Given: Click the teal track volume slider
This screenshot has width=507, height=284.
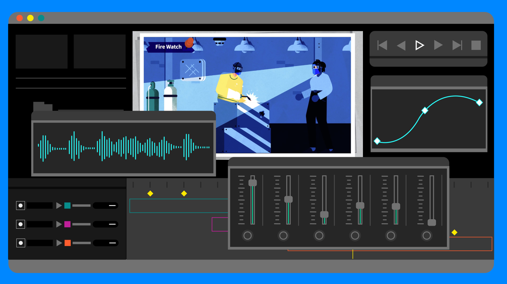Looking at the screenshot, I should coord(82,205).
